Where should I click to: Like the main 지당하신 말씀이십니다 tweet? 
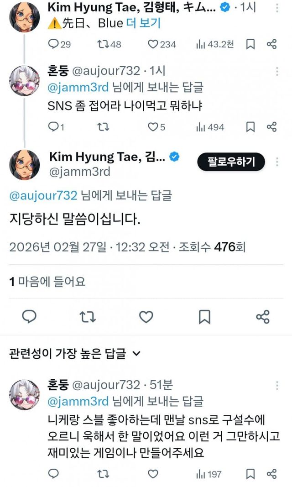(146, 316)
